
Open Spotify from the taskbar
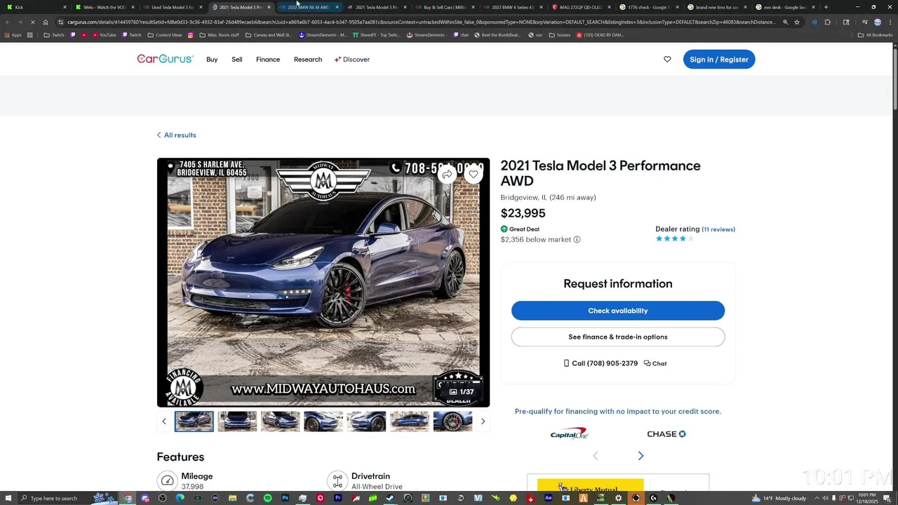point(267,498)
